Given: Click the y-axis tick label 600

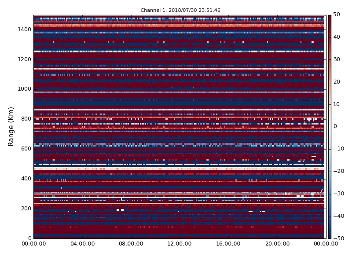Looking at the screenshot, I should click(x=26, y=149).
